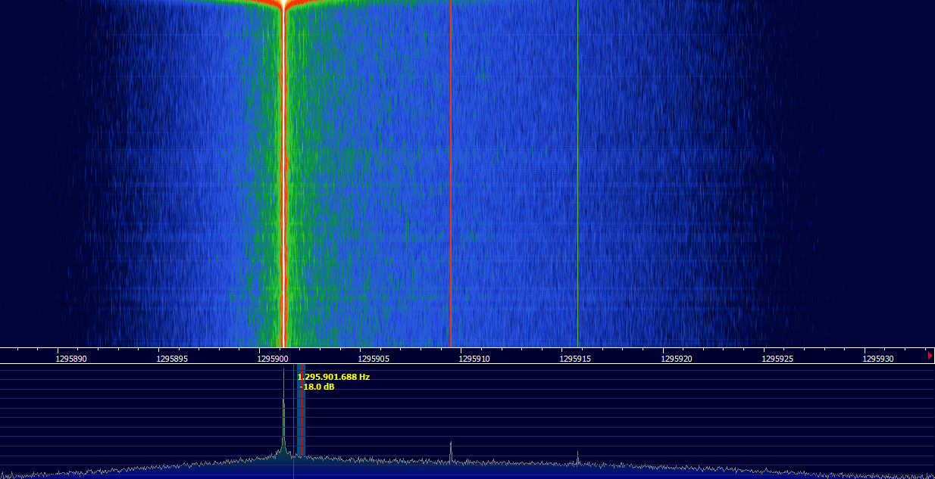Click the flared signal origin atop the waterfall
Viewport: 935px width, 479px height.
pos(283,5)
